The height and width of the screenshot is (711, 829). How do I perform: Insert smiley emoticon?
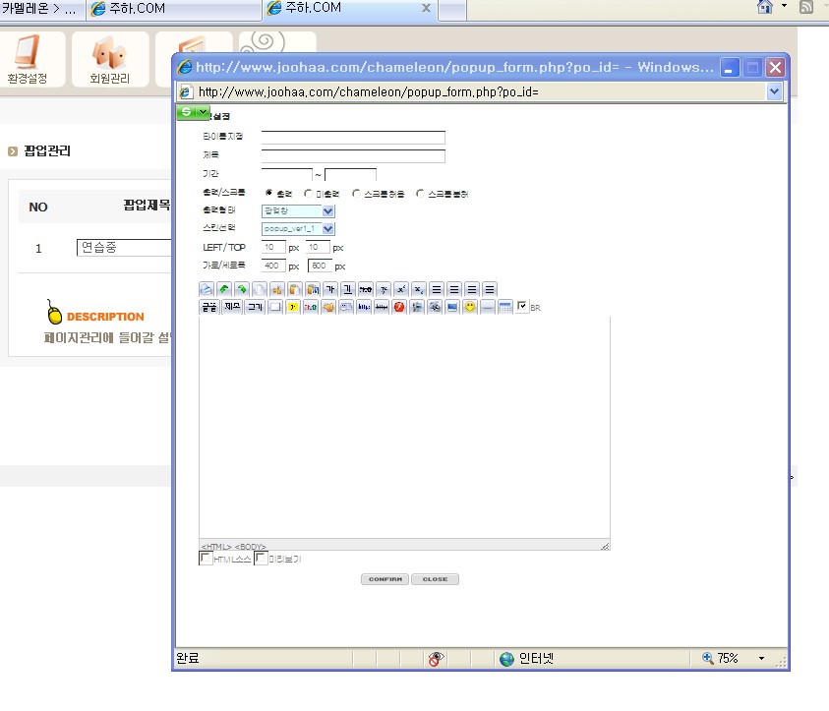pyautogui.click(x=470, y=307)
